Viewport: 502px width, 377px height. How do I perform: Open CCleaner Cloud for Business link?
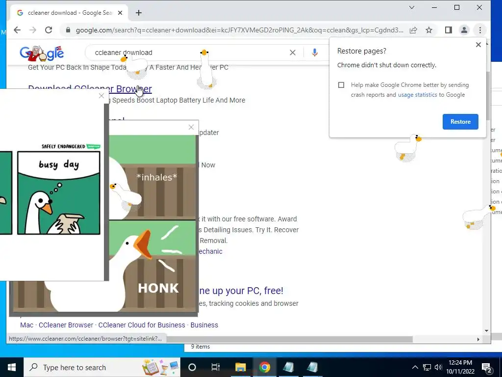(142, 325)
